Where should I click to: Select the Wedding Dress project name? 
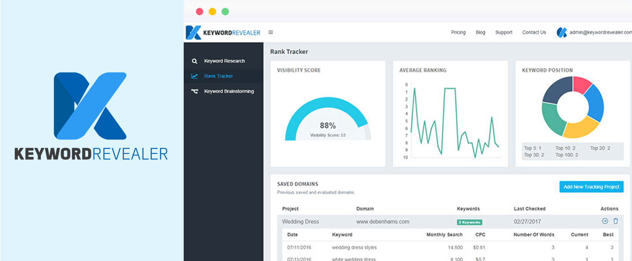(300, 221)
